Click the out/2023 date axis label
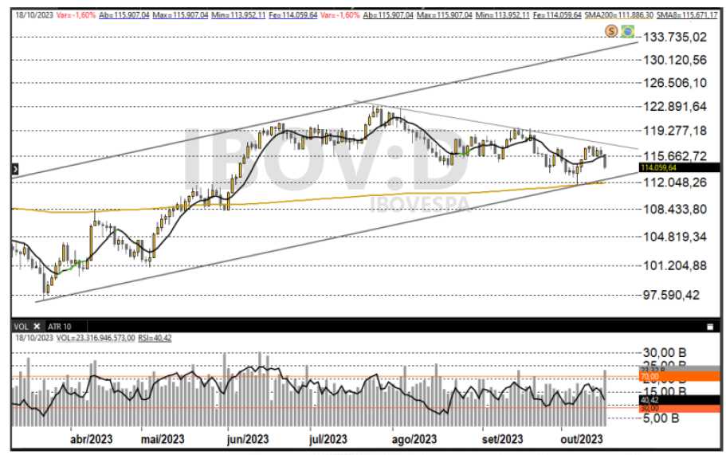Screen dimensions: 726x455 pos(581,439)
